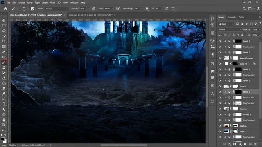This screenshot has height=147, width=262.
Task: Click the 72.84% zoom value in status bar
Action: coord(12,145)
